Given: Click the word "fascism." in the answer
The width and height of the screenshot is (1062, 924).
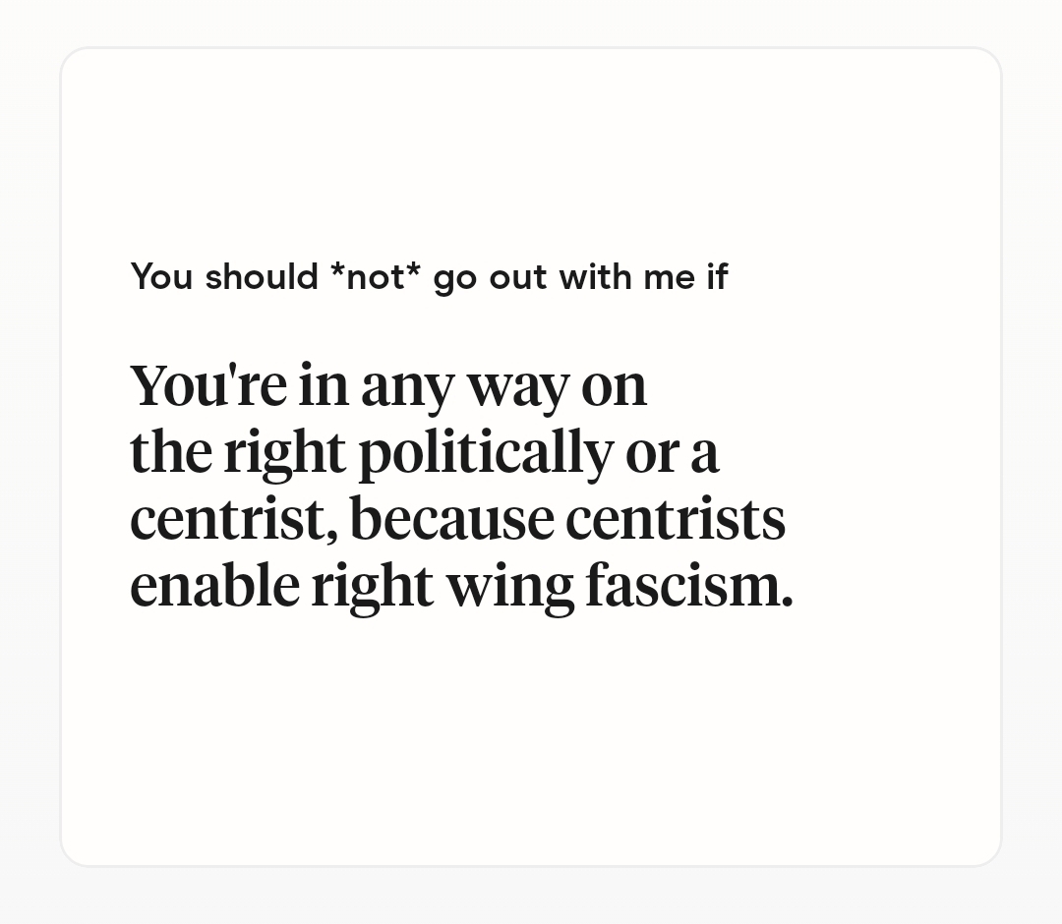Looking at the screenshot, I should (x=688, y=586).
